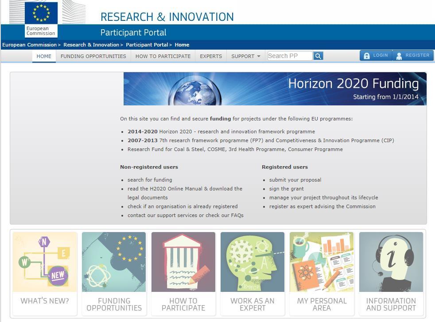Click the 'Registered users' heading
435x322 pixels.
(x=285, y=167)
